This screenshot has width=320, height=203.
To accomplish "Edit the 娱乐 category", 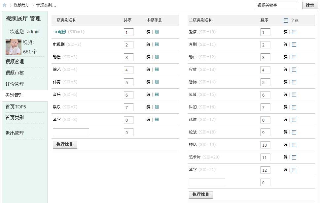I will (148, 107).
